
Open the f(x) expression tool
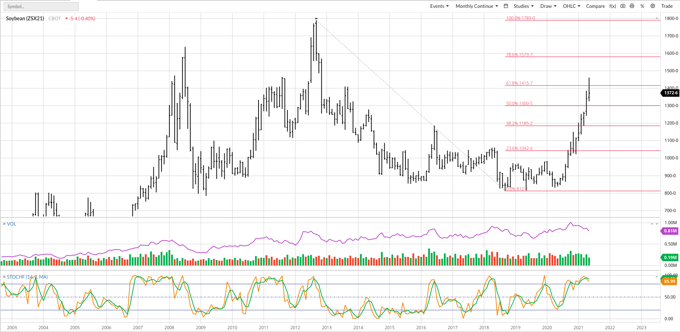613,6
